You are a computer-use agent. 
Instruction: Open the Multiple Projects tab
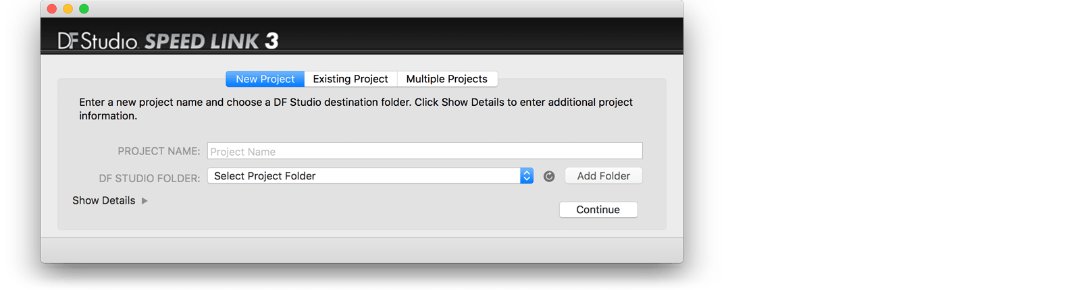click(446, 79)
